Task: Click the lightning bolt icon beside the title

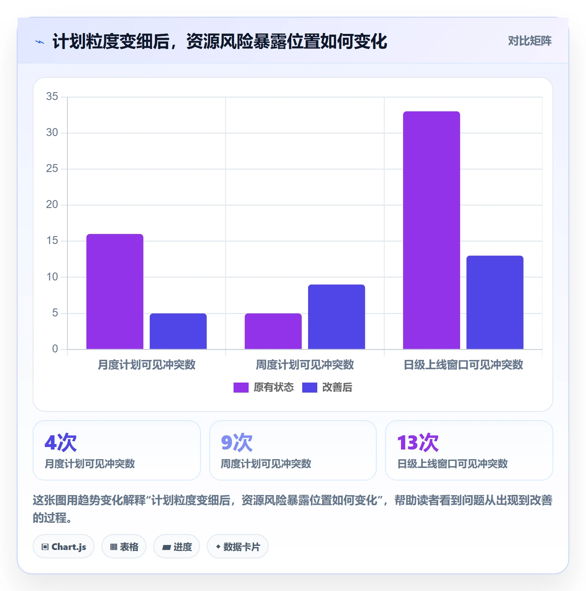Action: [40, 42]
